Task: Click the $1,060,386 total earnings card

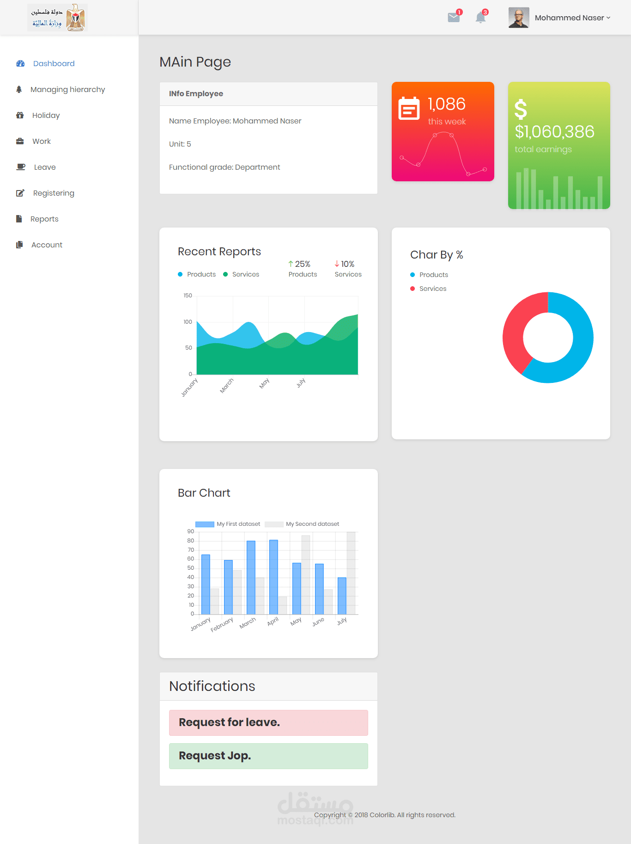Action: tap(559, 145)
